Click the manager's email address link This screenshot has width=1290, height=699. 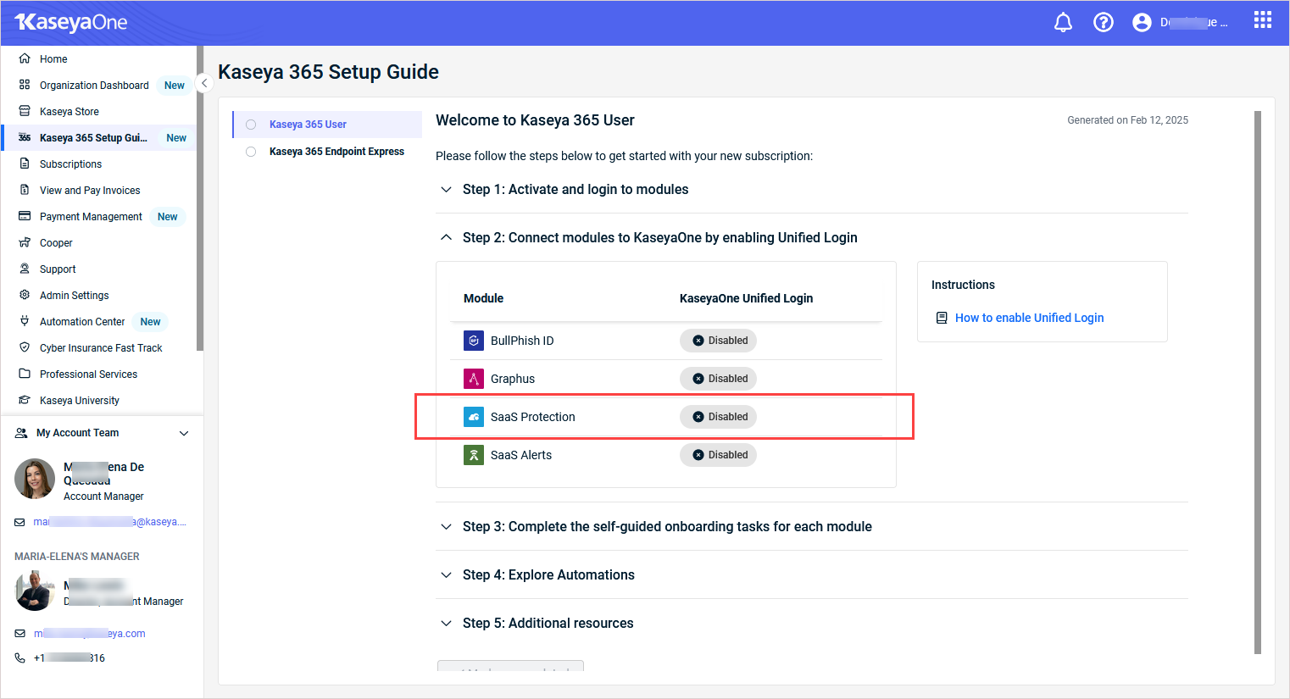pyautogui.click(x=89, y=634)
